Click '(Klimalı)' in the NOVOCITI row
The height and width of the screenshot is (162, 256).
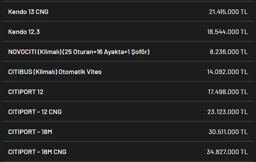[x=49, y=52]
